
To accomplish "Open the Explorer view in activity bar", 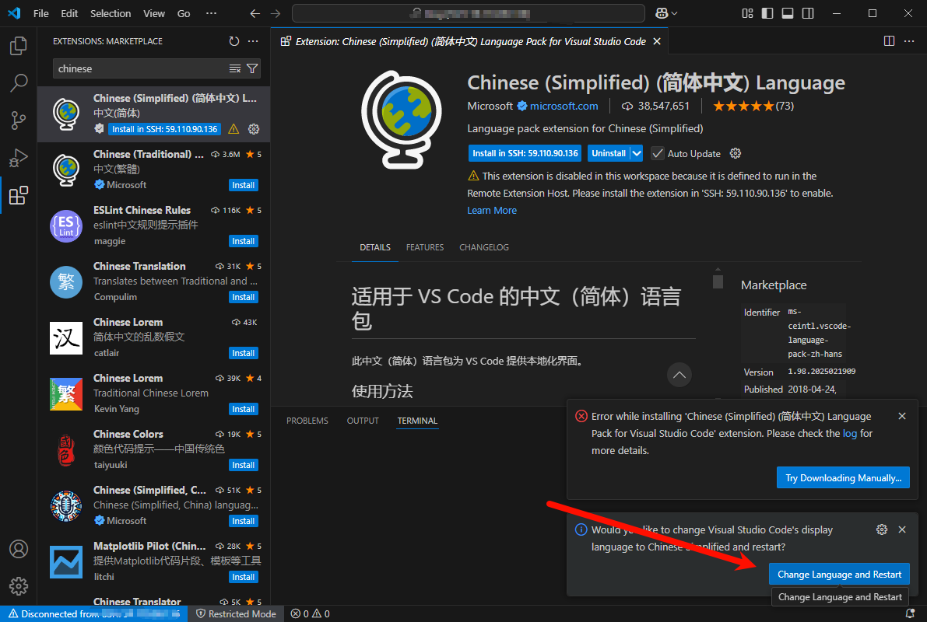I will pos(19,47).
